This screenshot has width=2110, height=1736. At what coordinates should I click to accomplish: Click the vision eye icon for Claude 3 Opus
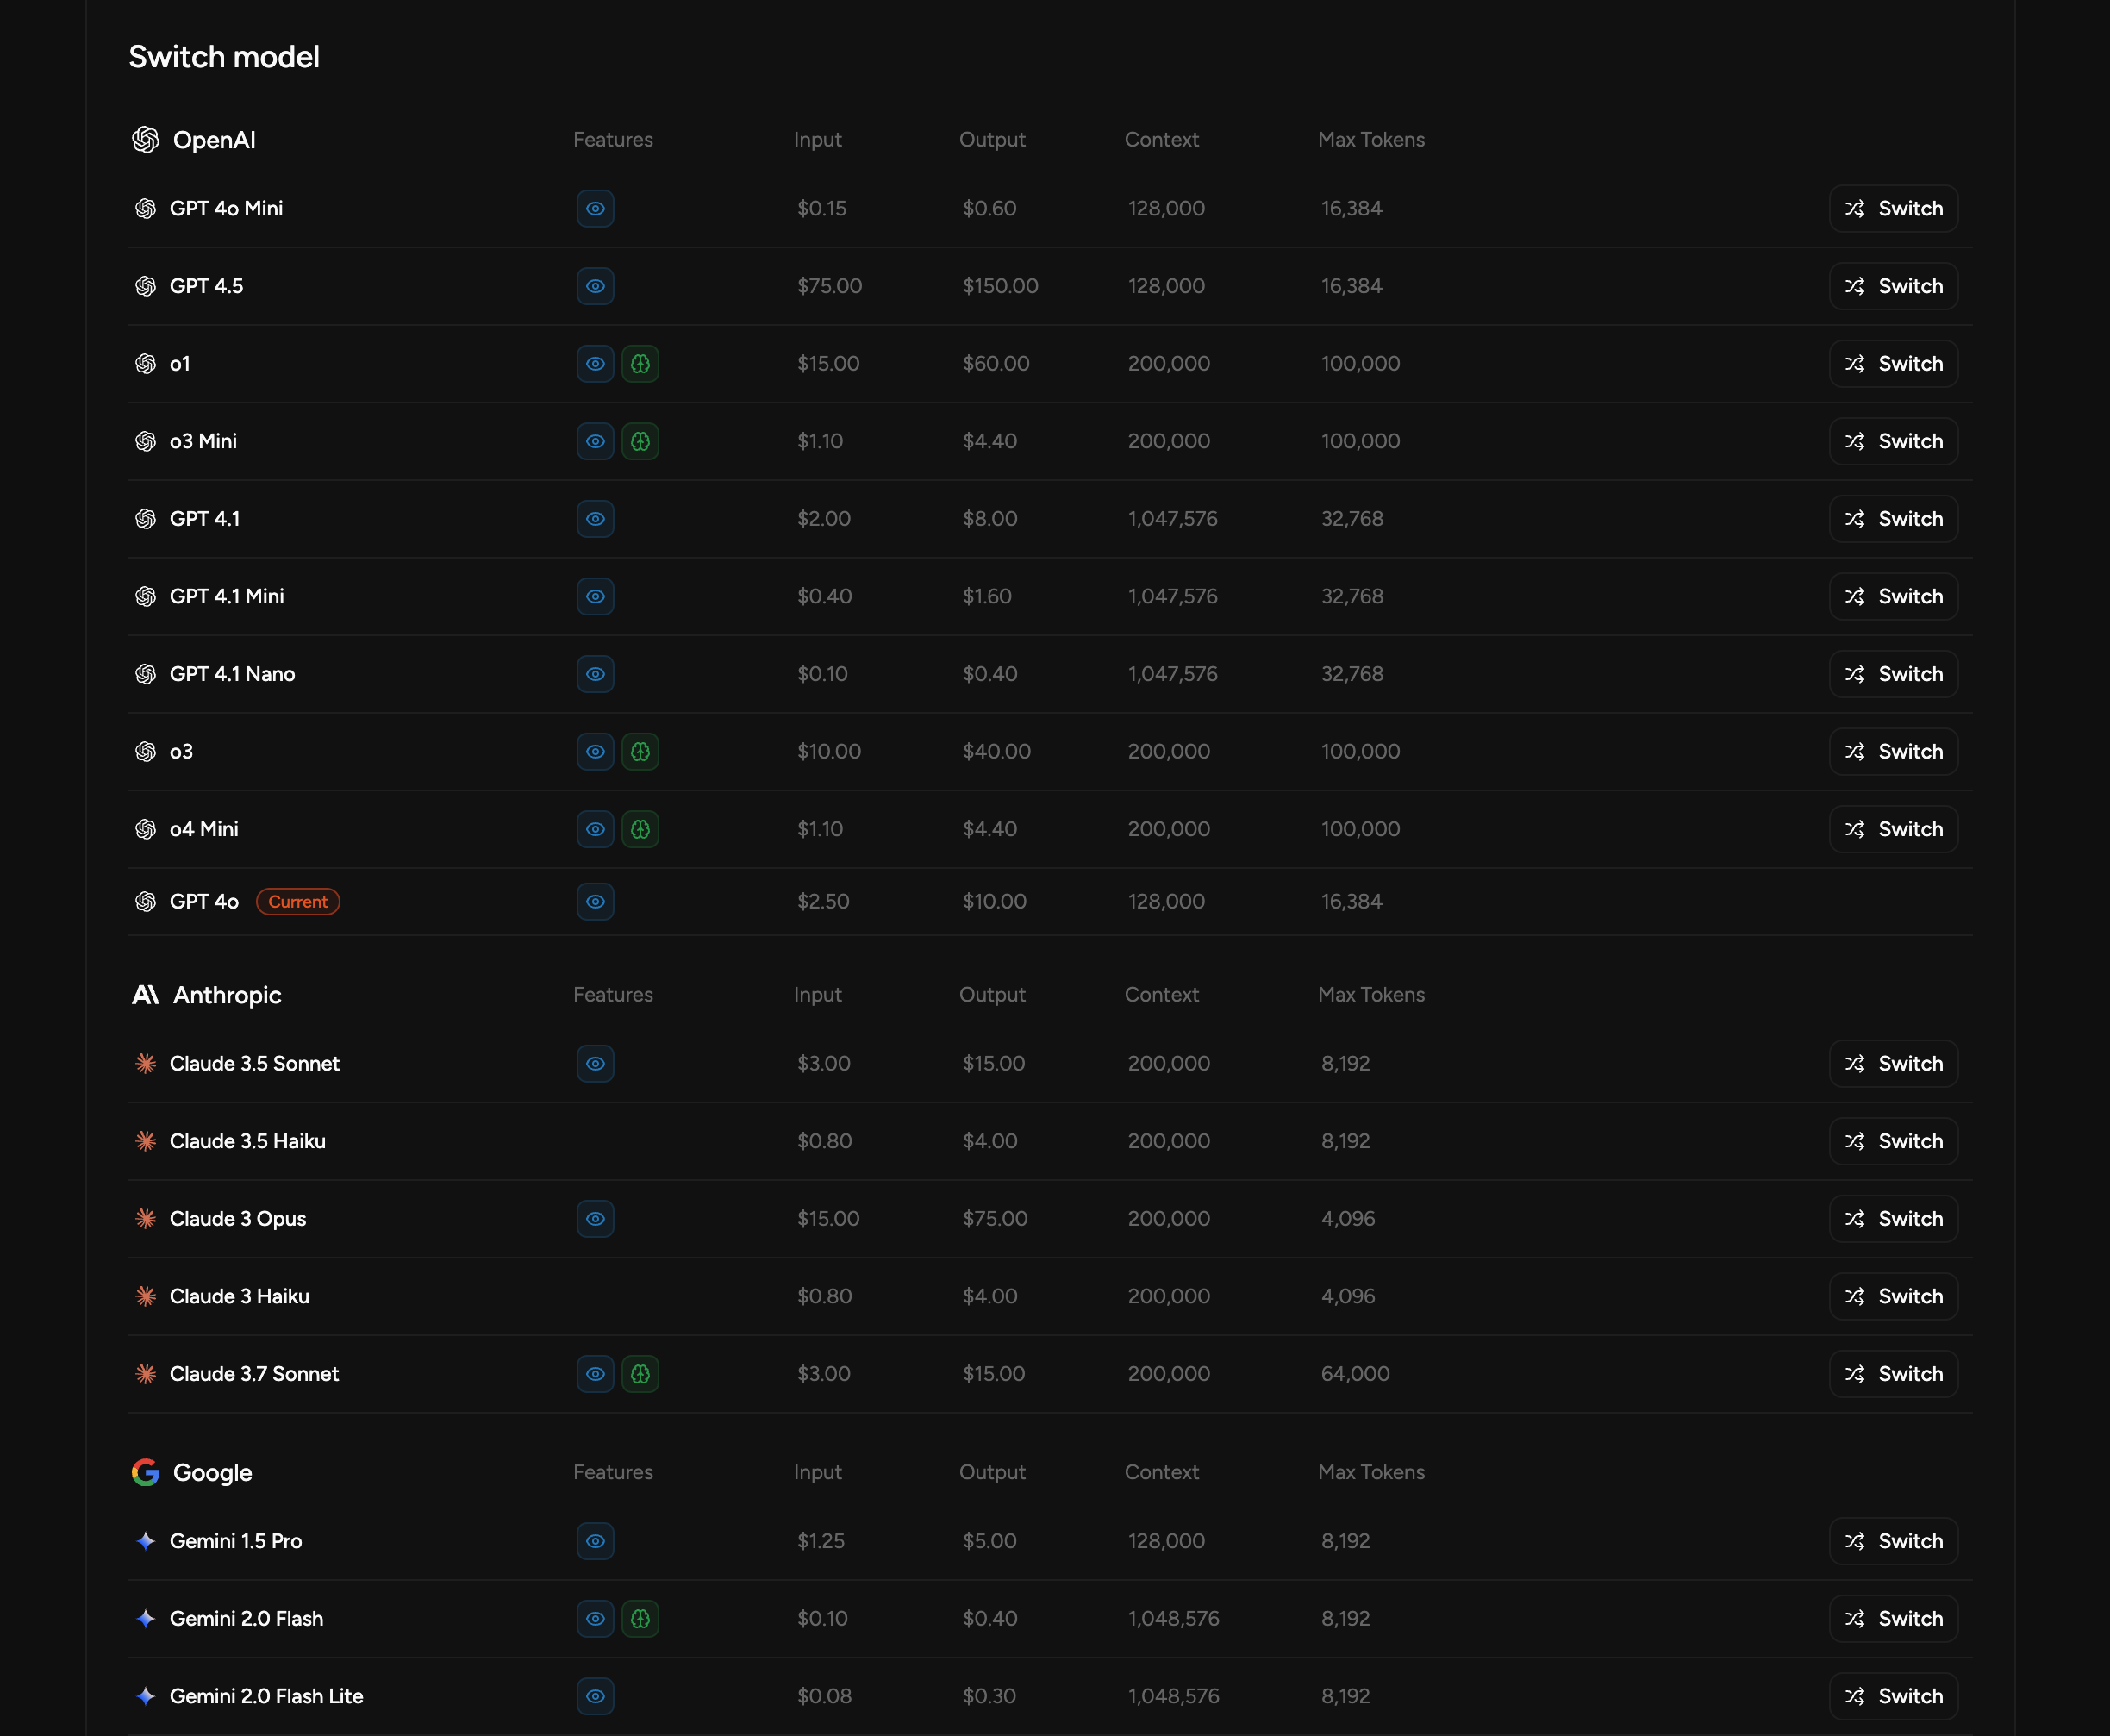pyautogui.click(x=595, y=1219)
